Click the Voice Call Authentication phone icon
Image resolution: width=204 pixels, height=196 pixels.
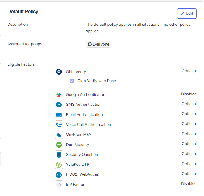pyautogui.click(x=59, y=125)
